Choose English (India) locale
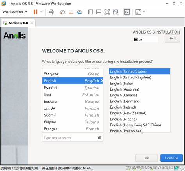The image size is (185, 171). point(140,83)
